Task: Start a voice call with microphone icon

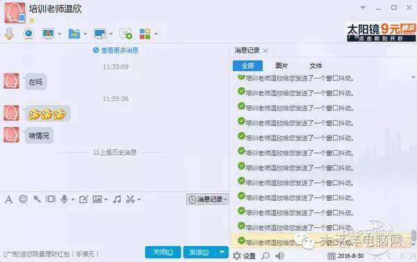Action: pyautogui.click(x=9, y=34)
